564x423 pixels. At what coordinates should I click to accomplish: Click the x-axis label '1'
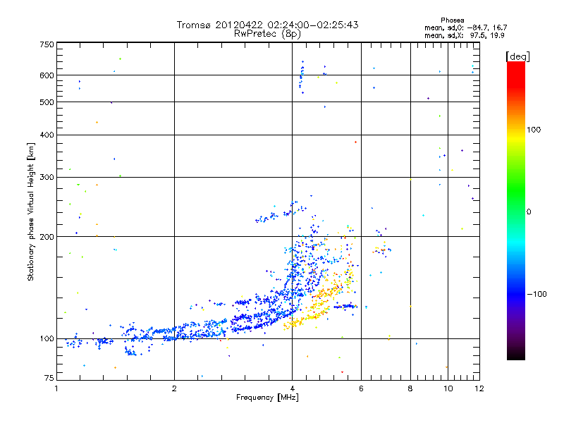(x=56, y=388)
